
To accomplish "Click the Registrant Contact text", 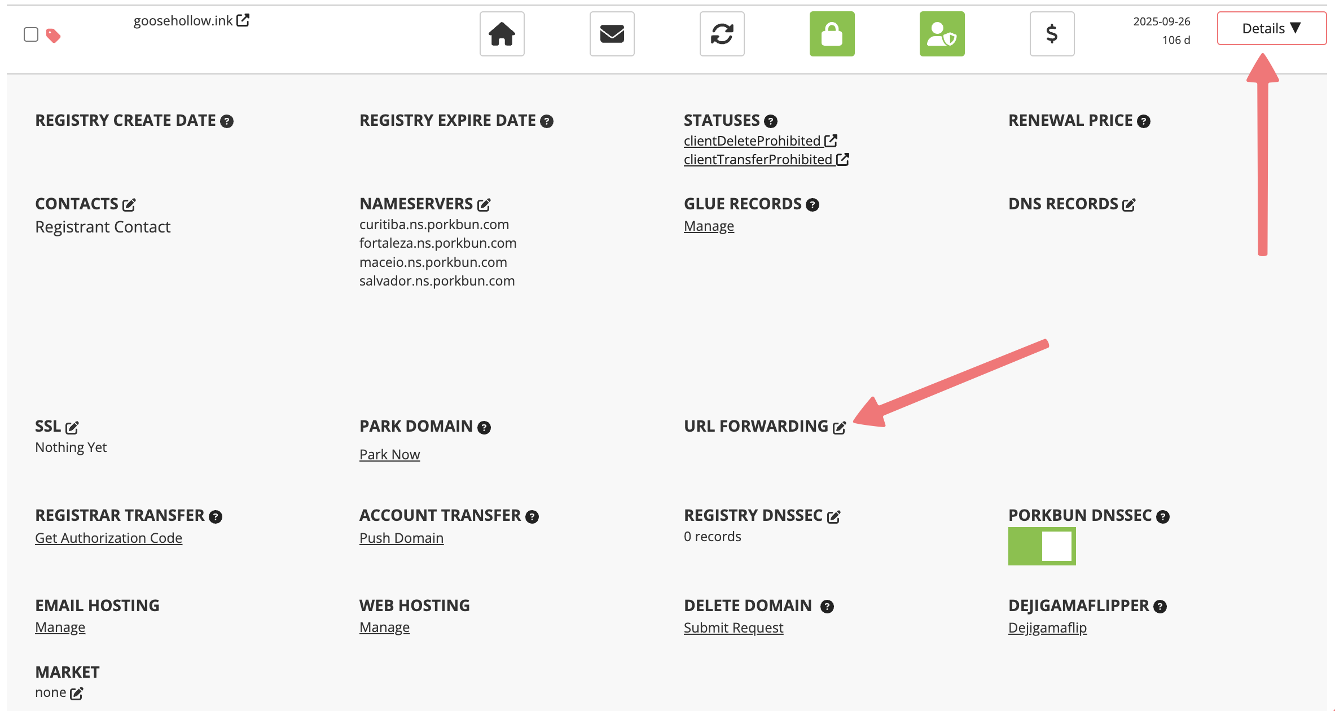I will [103, 227].
